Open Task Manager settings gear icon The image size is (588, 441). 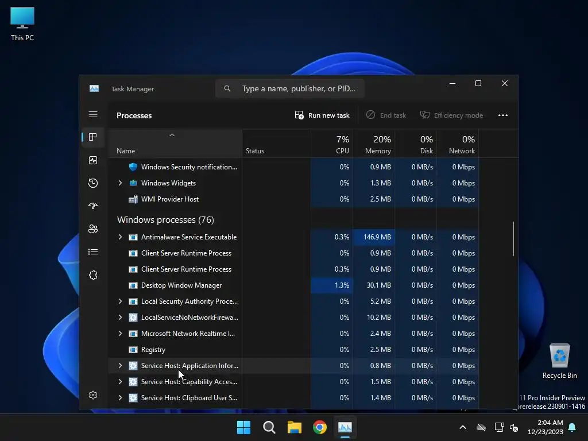click(x=93, y=395)
